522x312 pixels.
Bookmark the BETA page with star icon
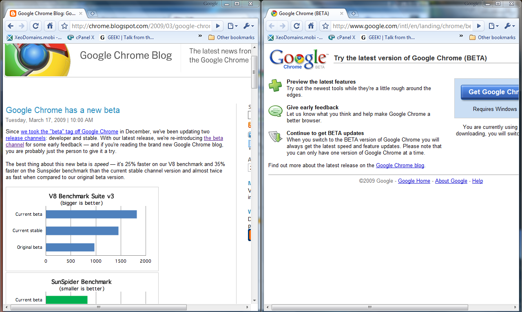tap(325, 26)
